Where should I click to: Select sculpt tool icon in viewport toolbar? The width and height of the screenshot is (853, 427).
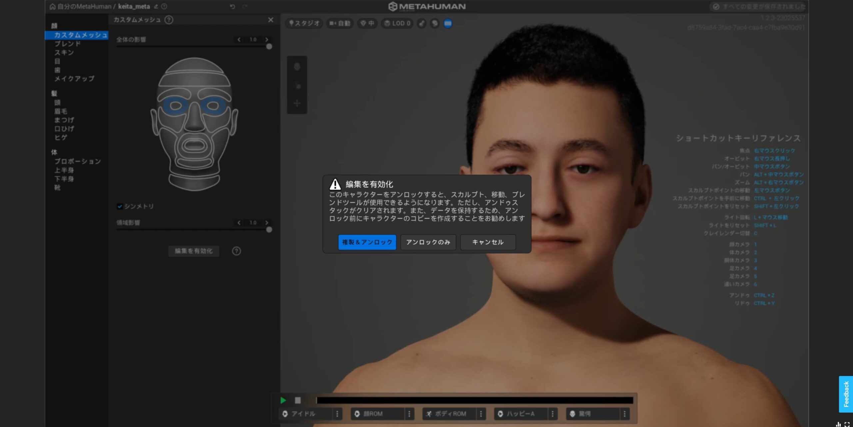[x=297, y=67]
